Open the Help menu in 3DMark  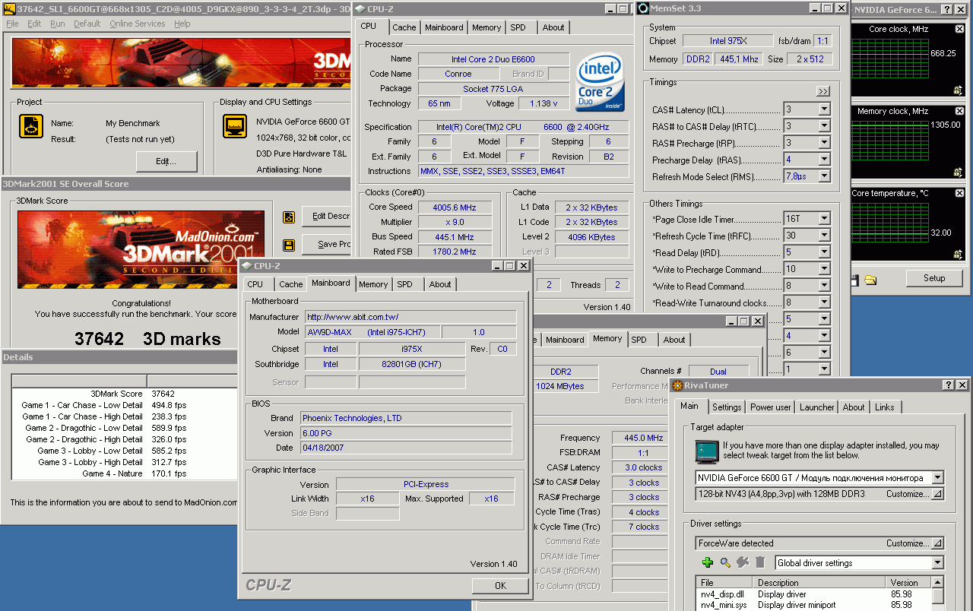[x=182, y=24]
